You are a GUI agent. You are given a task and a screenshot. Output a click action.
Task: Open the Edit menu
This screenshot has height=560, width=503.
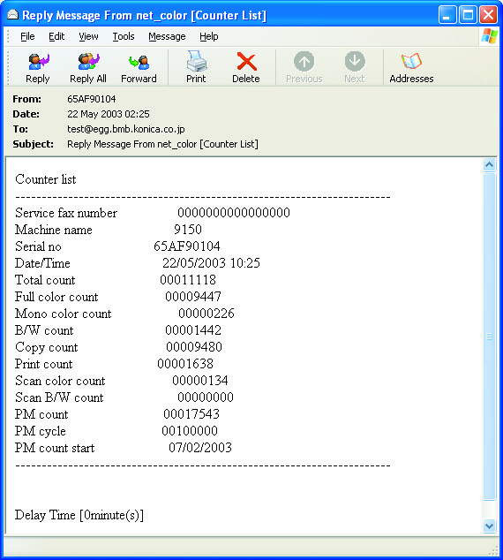56,36
